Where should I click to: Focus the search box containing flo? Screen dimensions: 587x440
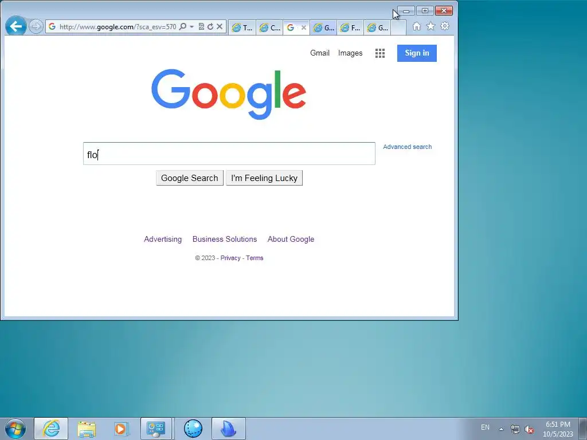pyautogui.click(x=229, y=154)
